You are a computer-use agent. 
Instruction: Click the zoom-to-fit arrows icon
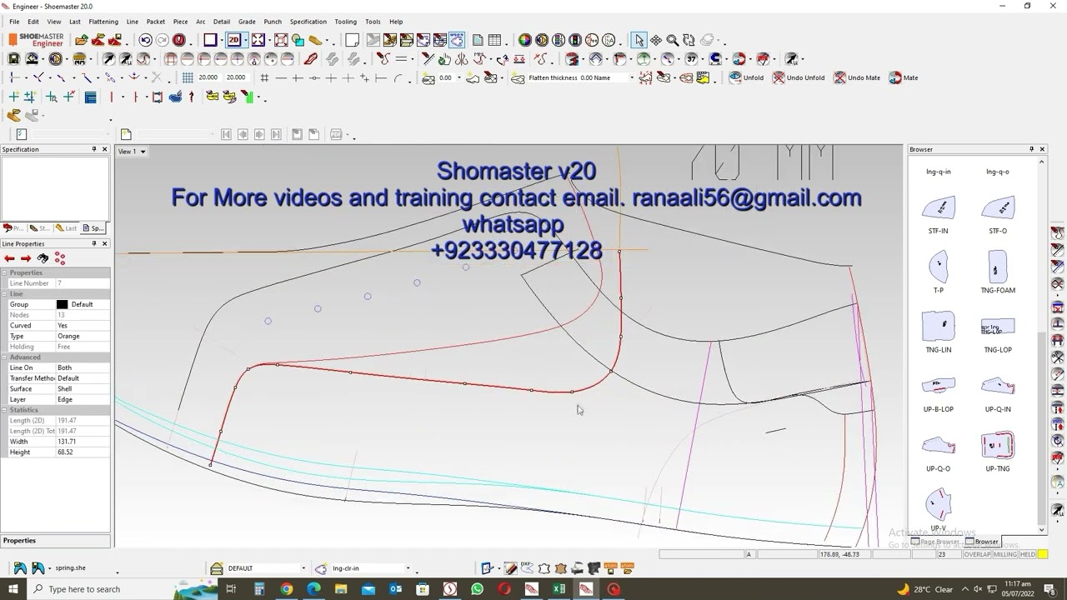click(x=258, y=40)
